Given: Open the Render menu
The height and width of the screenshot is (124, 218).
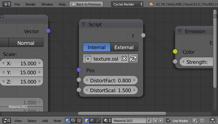Looking at the screenshot, I should (x=30, y=4).
